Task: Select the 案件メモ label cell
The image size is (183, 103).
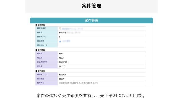Action: point(47,83)
